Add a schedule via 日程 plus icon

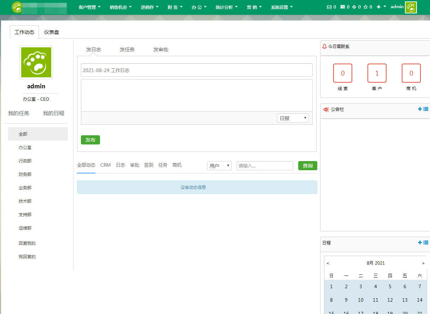420,243
